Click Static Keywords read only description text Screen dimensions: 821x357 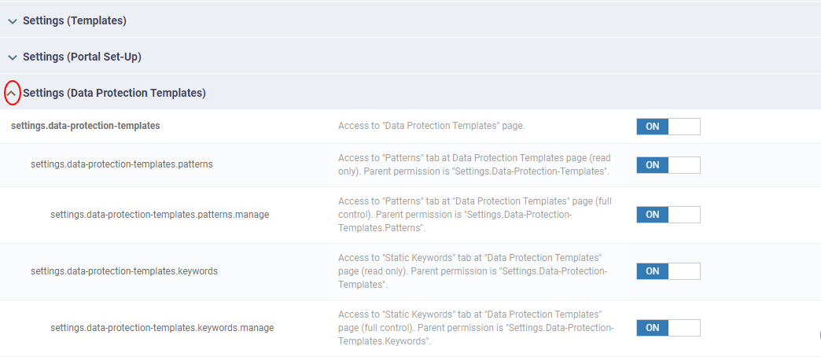tap(473, 271)
